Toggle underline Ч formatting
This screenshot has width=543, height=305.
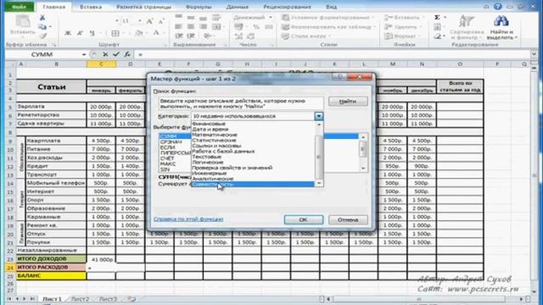click(x=92, y=33)
